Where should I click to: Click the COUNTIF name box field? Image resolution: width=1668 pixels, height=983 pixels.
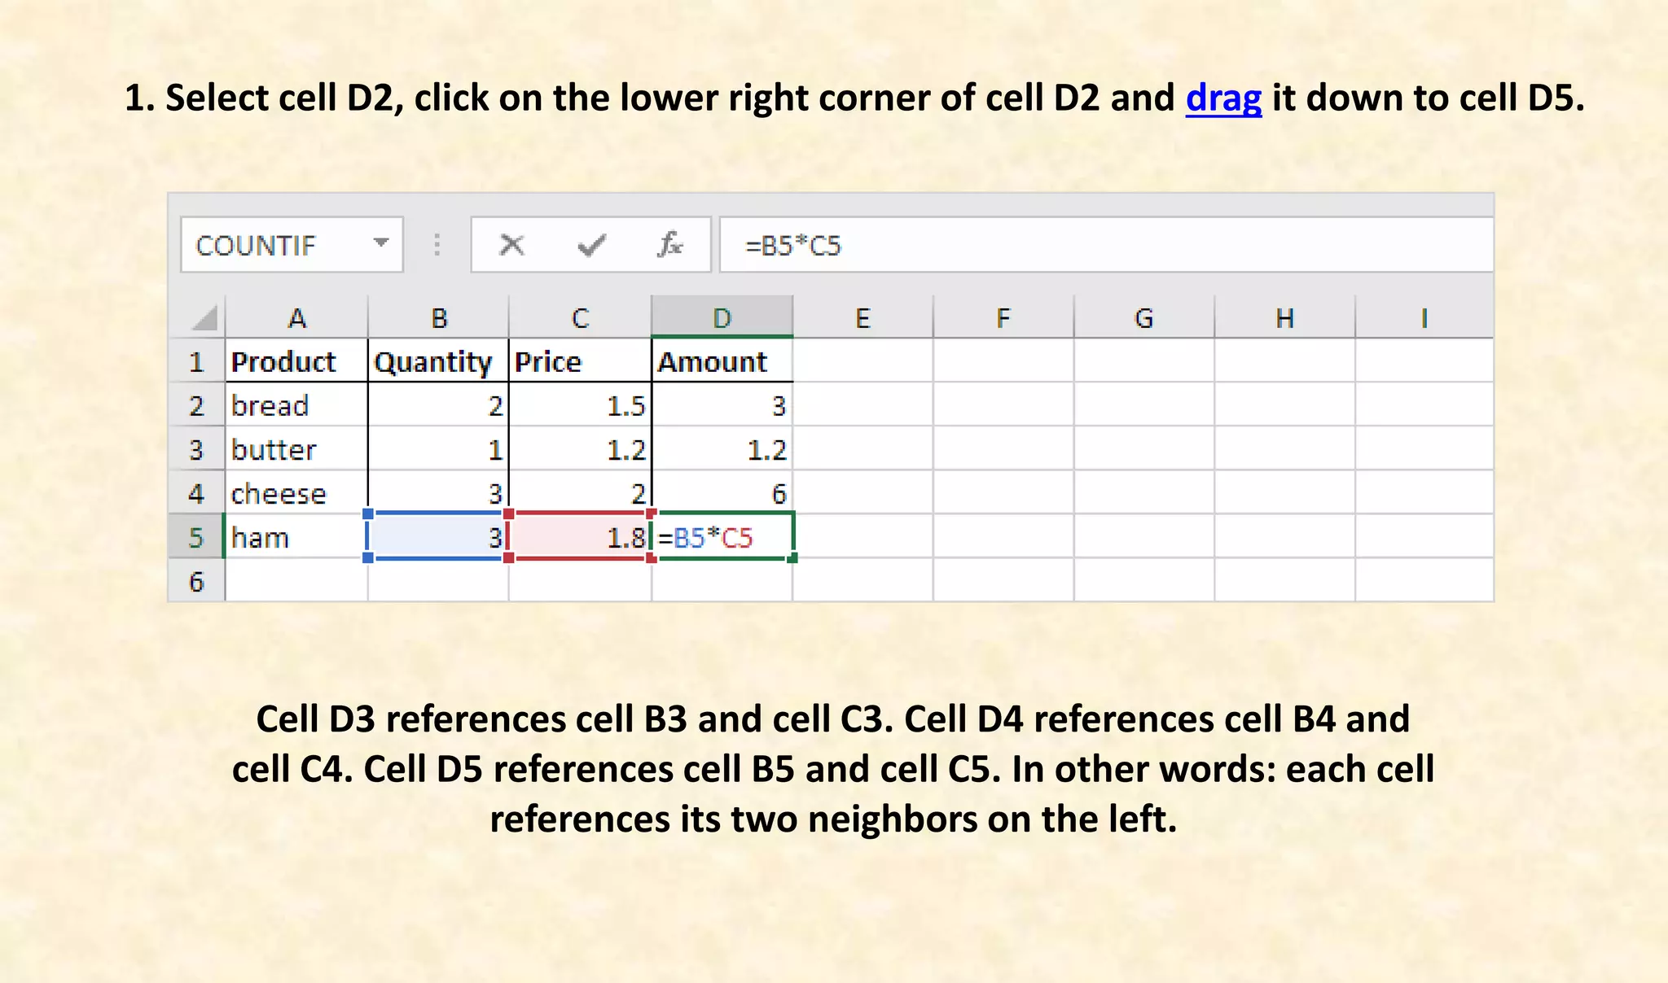click(292, 244)
